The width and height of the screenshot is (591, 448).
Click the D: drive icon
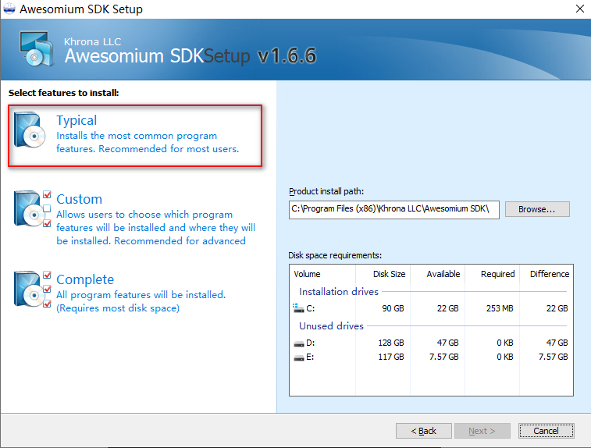299,343
